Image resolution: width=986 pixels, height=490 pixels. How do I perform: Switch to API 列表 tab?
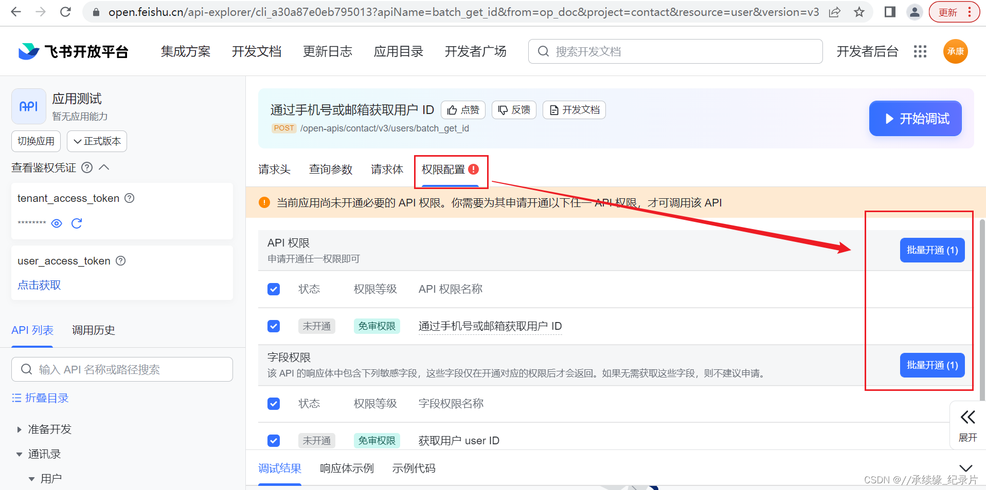point(32,330)
